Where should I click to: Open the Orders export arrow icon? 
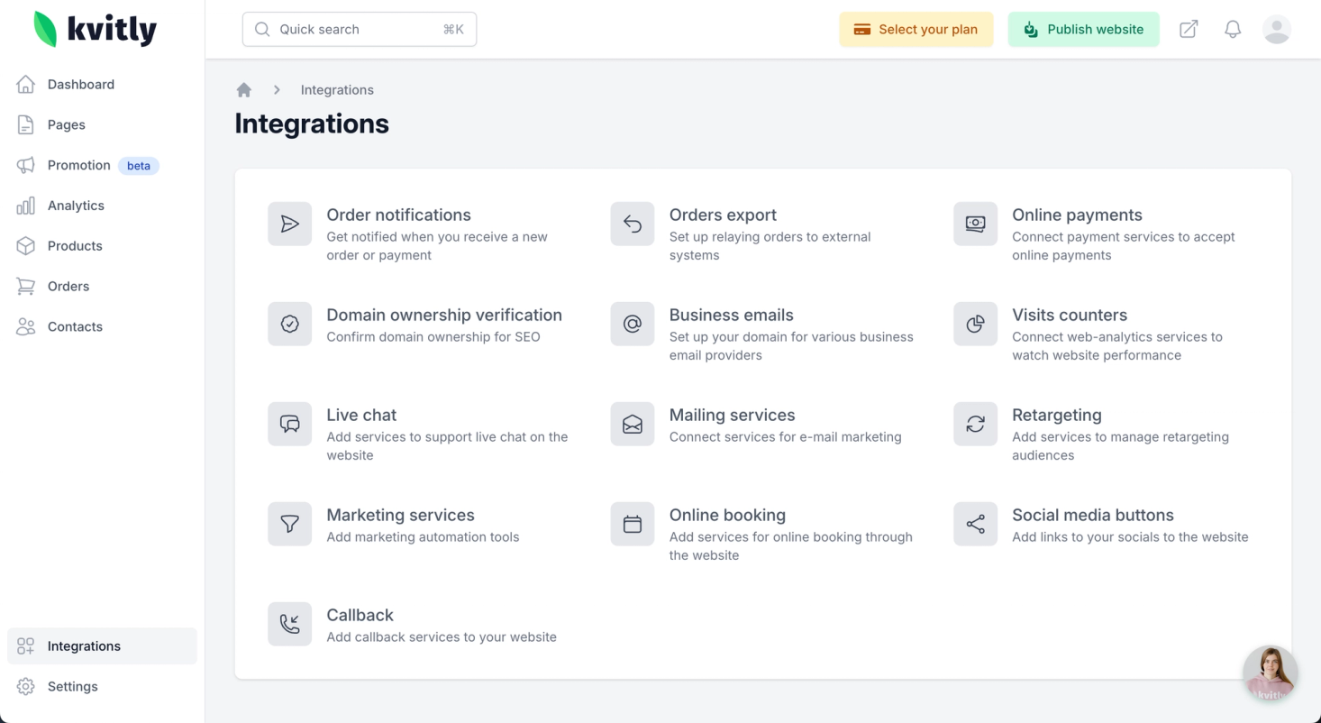633,224
